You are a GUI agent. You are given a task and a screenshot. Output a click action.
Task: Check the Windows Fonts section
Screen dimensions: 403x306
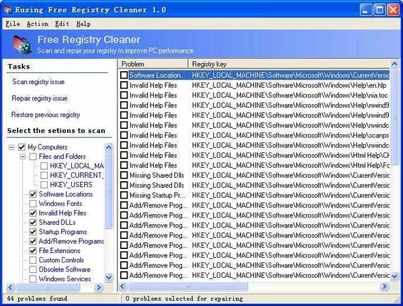(x=33, y=203)
